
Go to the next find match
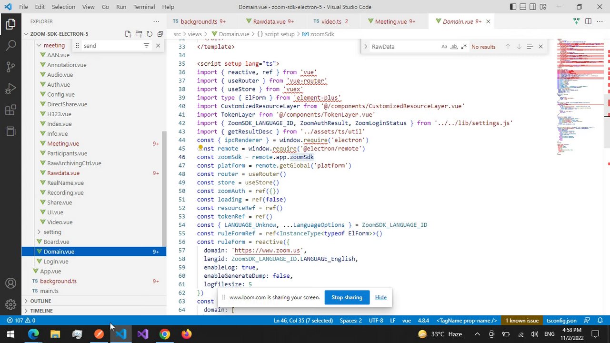519,47
